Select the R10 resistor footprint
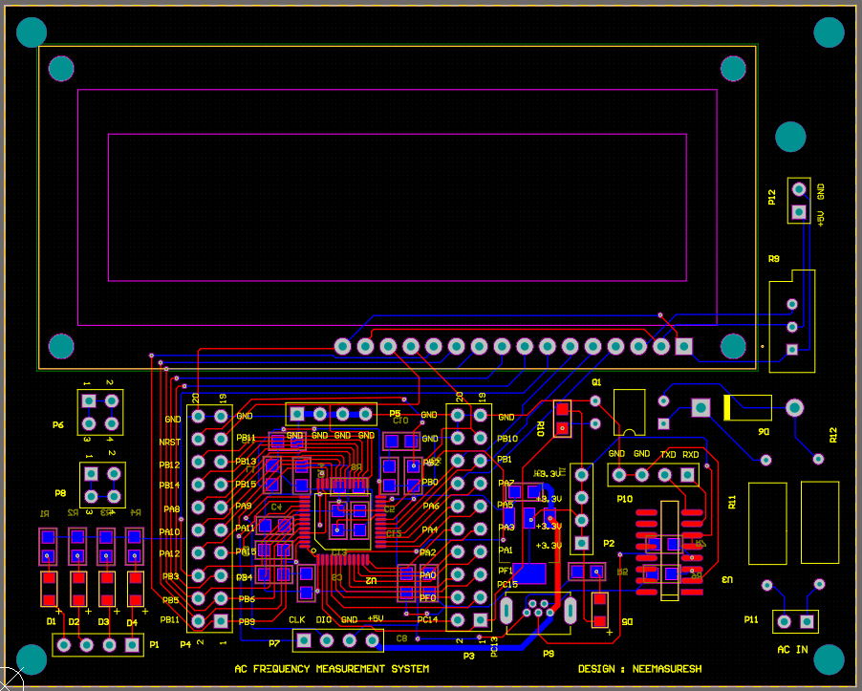Screen dimensions: 862x691 tap(562, 419)
